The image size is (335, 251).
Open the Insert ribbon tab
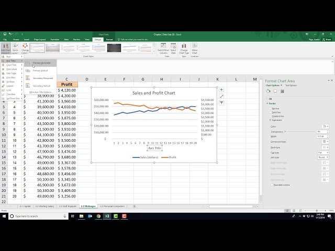[x=27, y=40]
